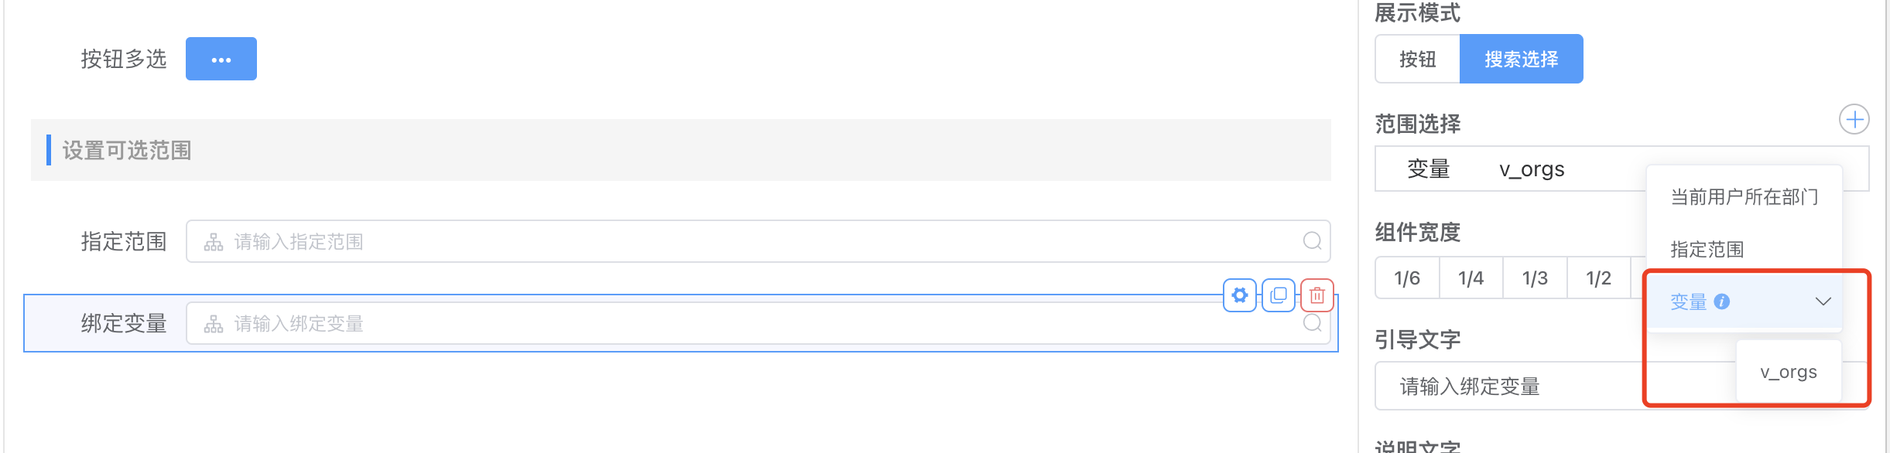This screenshot has height=453, width=1890.
Task: Click the blue ellipsis button beside 按钮多选
Action: coord(221,60)
